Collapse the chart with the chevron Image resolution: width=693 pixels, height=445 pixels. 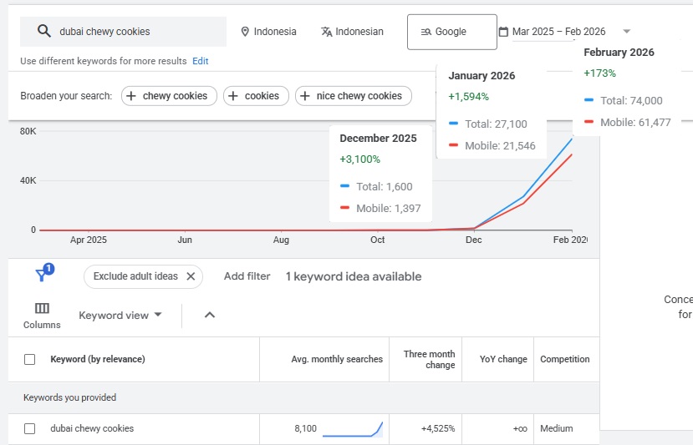click(x=210, y=315)
